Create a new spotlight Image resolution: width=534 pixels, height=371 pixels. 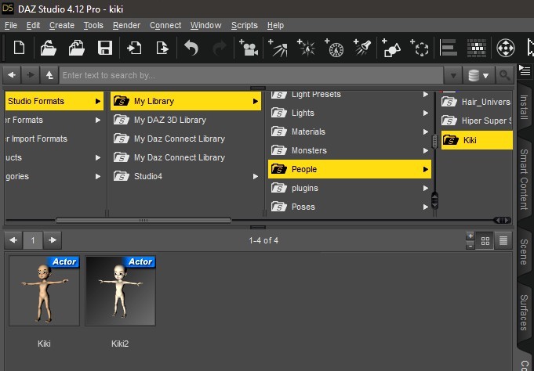[362, 48]
